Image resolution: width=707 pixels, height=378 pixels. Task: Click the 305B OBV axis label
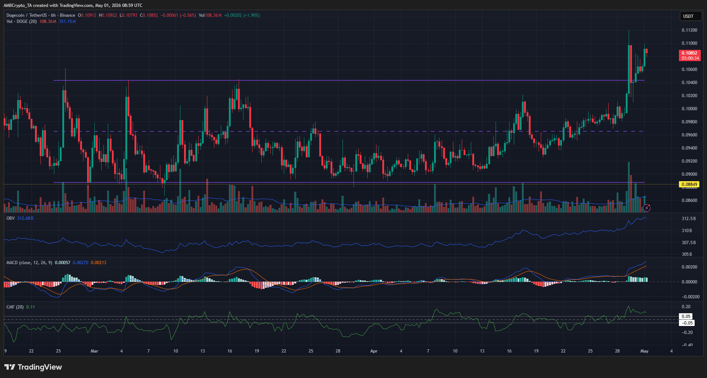click(687, 254)
